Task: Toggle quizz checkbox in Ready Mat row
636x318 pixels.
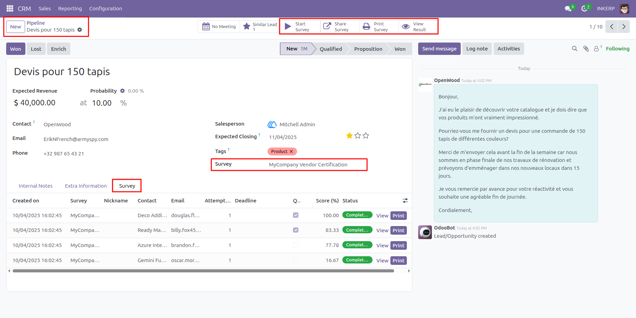Action: pyautogui.click(x=296, y=230)
